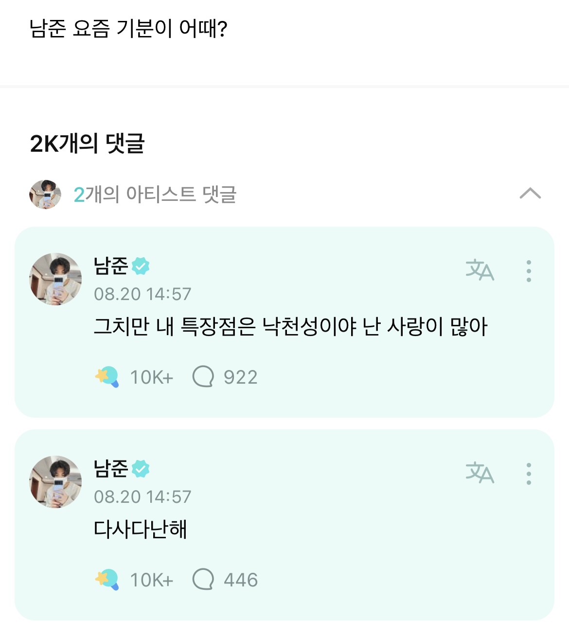Open replies on comment with 446
569x636 pixels.
click(203, 580)
